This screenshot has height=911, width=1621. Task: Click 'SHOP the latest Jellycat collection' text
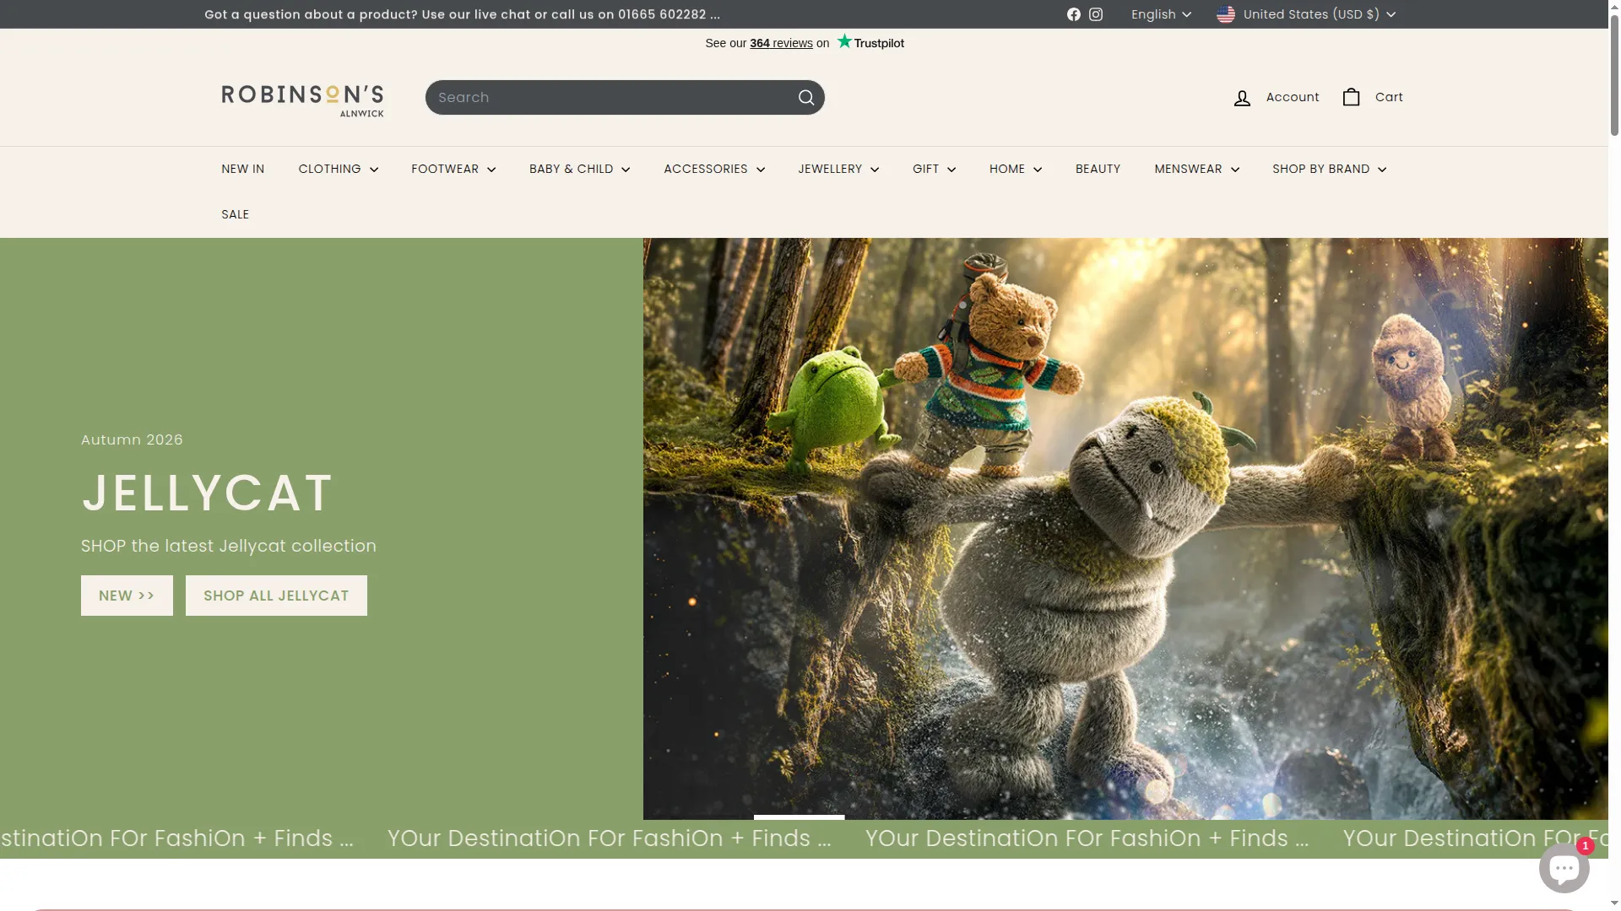click(229, 546)
